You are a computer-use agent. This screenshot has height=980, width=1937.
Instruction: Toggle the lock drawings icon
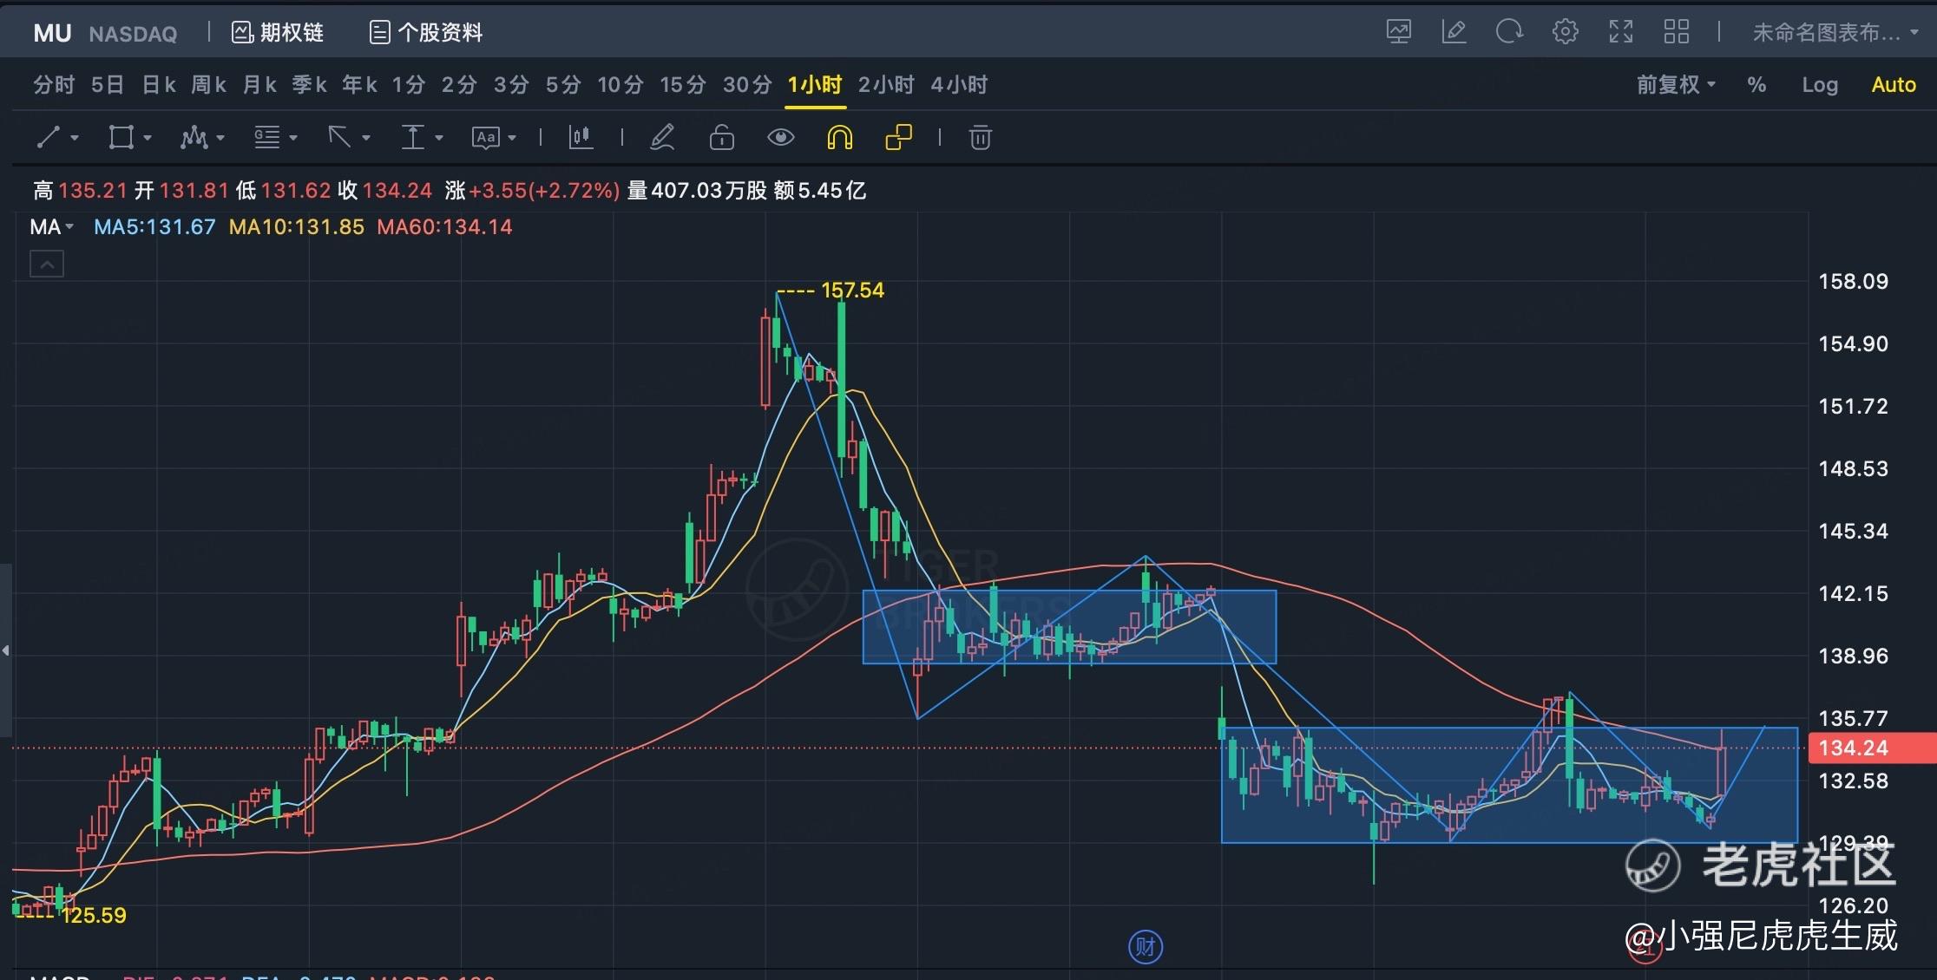pyautogui.click(x=721, y=137)
